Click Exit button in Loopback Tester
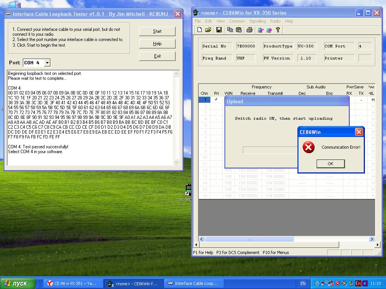Viewport: 386px width, 289px height. [157, 56]
